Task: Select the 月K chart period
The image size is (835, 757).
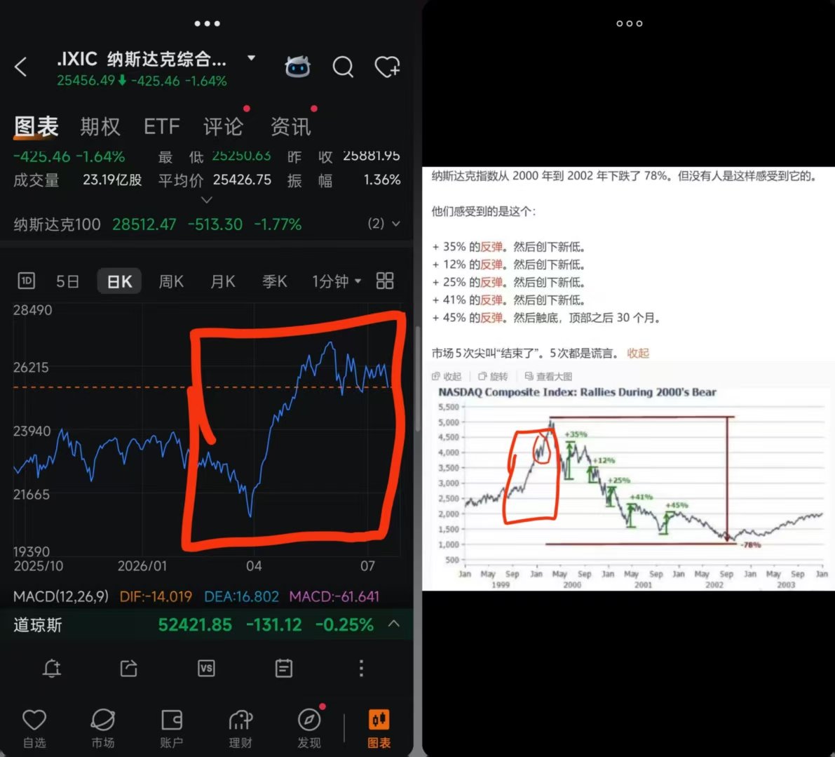Action: (222, 281)
